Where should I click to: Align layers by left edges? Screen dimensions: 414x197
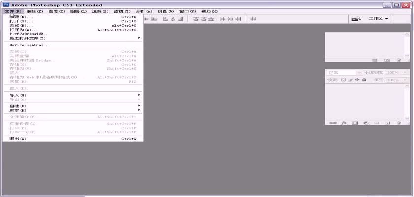[x=165, y=19]
